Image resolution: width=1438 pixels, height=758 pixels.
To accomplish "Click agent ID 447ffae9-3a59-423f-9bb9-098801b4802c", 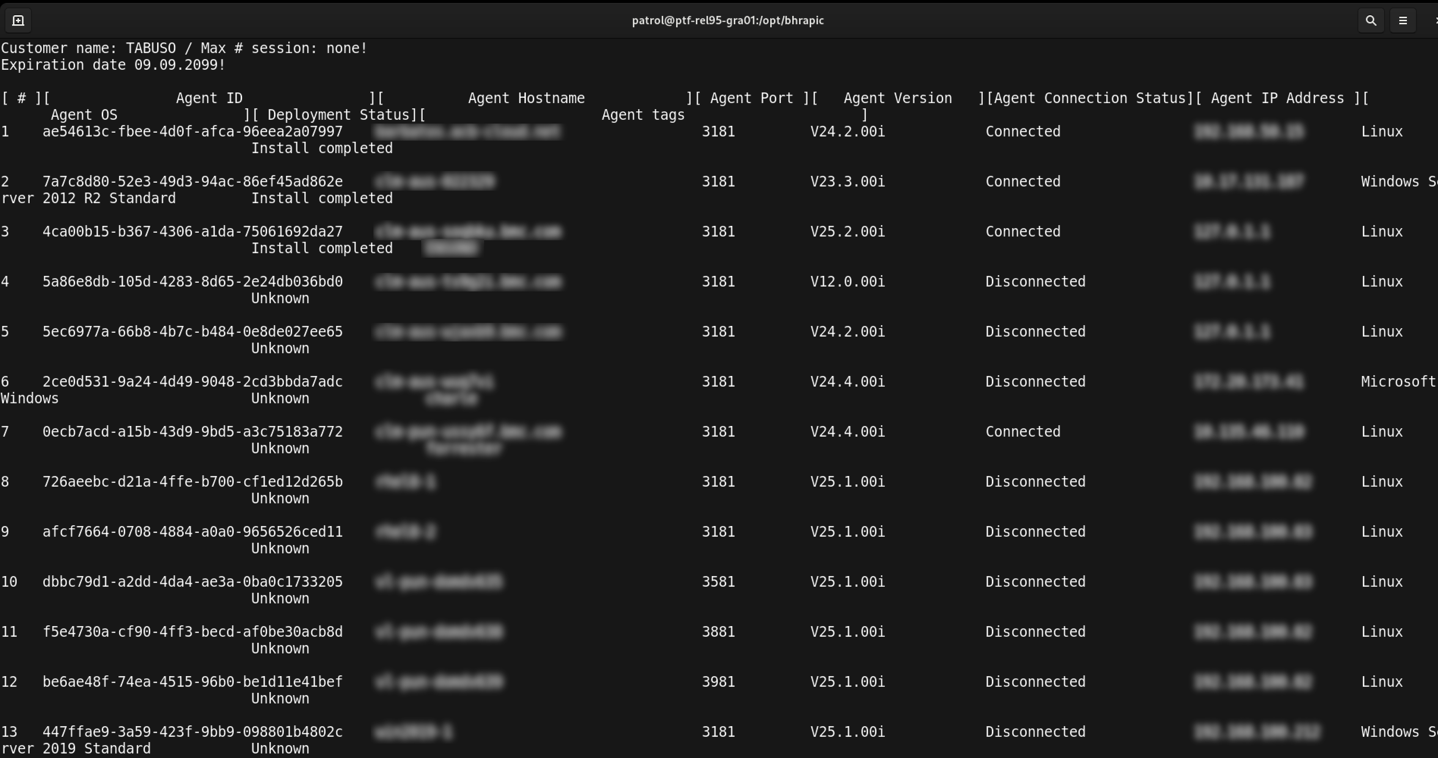I will coord(193,732).
